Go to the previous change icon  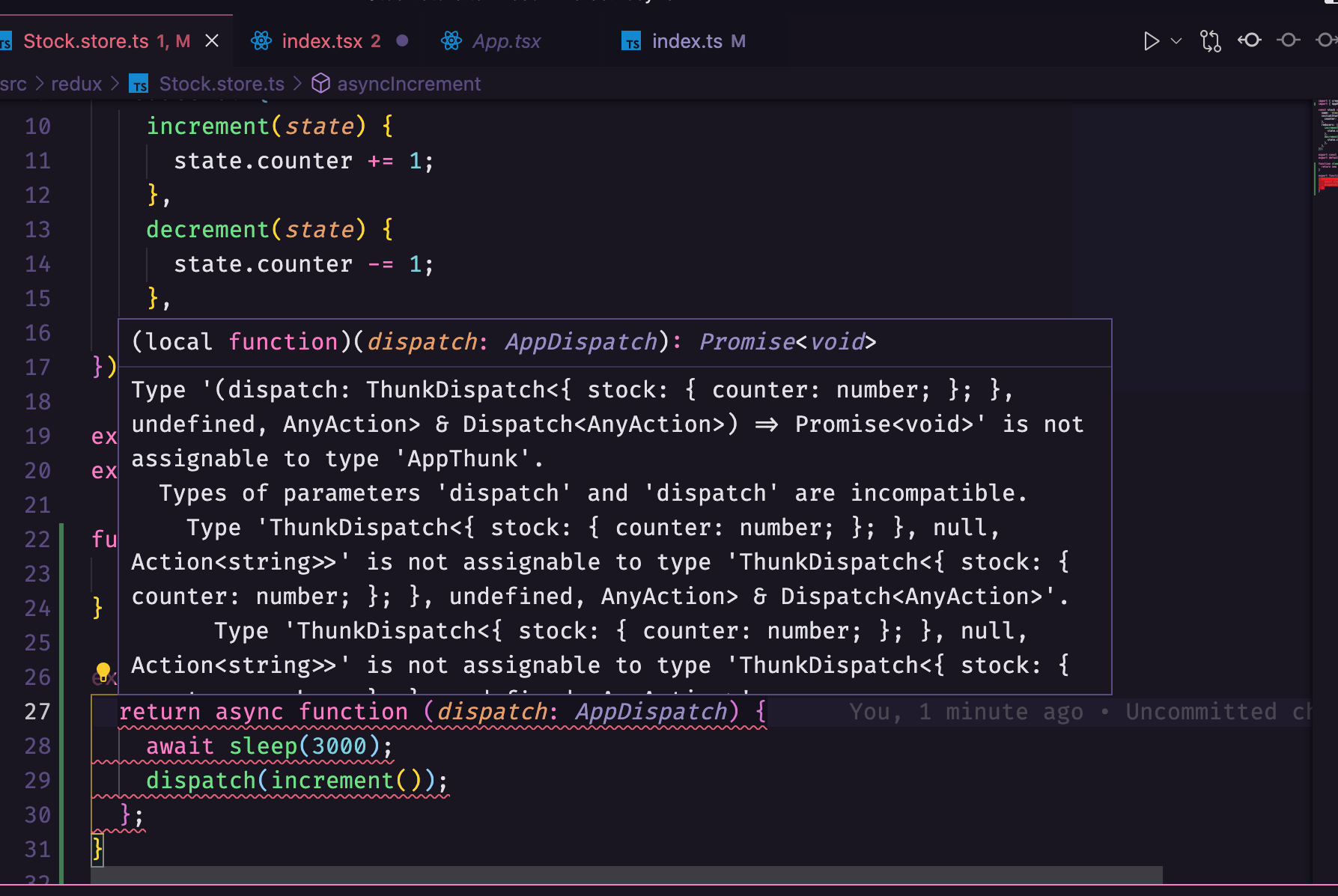tap(1250, 40)
